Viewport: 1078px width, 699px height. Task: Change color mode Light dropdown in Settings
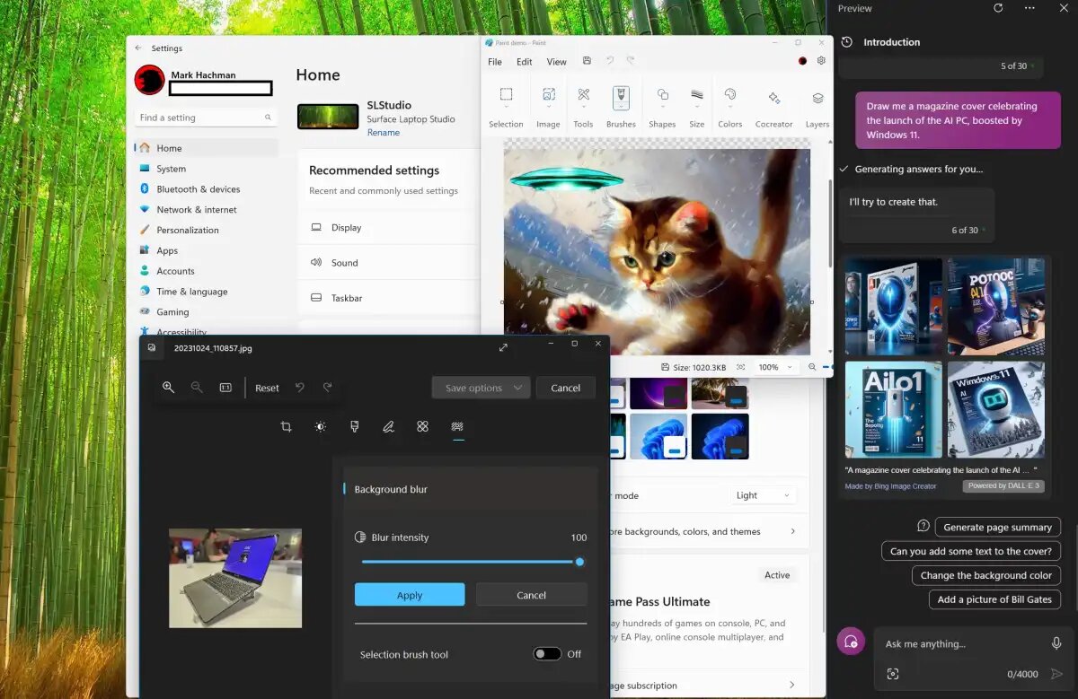[763, 495]
